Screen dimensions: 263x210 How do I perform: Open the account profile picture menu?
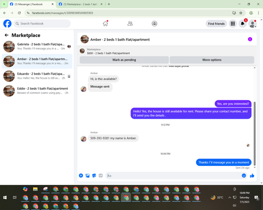[252, 24]
